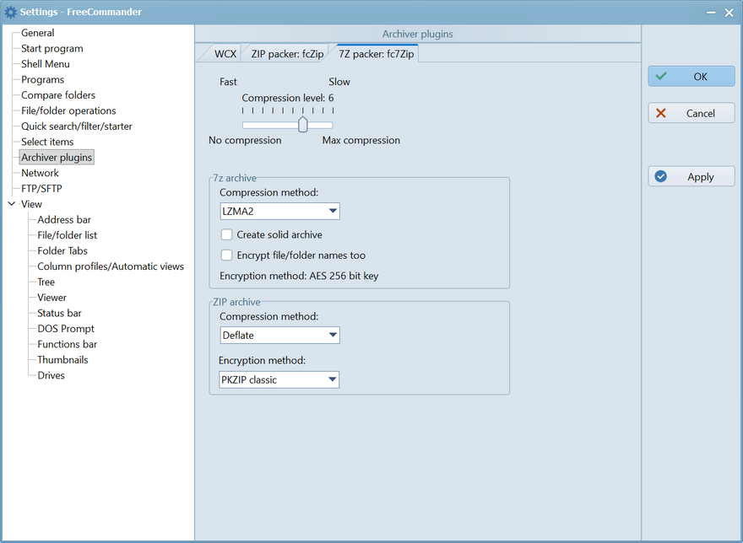Click the FreeCommander gear icon in title bar
Screen dimensions: 743x543
pos(11,12)
